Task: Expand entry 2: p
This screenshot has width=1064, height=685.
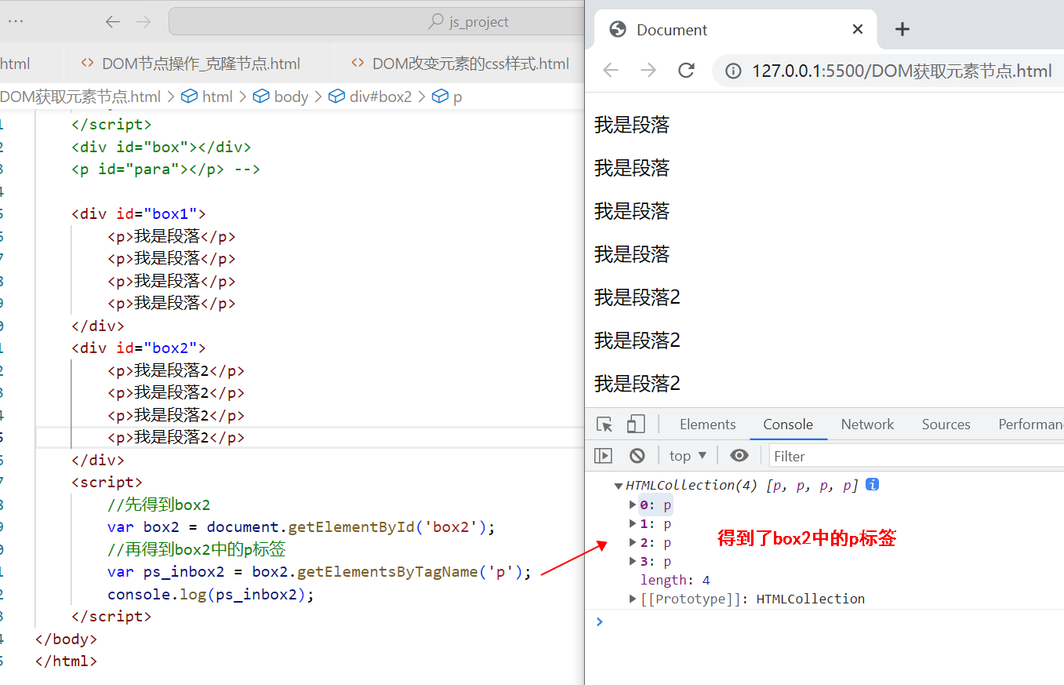Action: tap(634, 542)
